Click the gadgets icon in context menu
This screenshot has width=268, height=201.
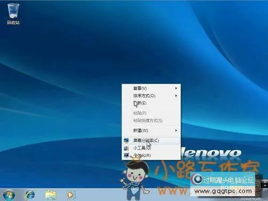coord(126,148)
